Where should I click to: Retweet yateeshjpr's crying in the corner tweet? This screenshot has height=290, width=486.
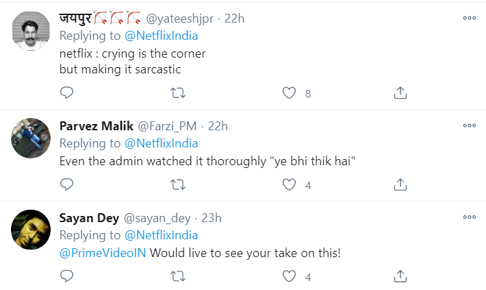click(177, 93)
